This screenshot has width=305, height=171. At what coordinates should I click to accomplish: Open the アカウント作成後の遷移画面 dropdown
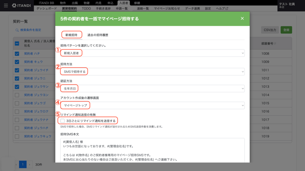click(152, 106)
